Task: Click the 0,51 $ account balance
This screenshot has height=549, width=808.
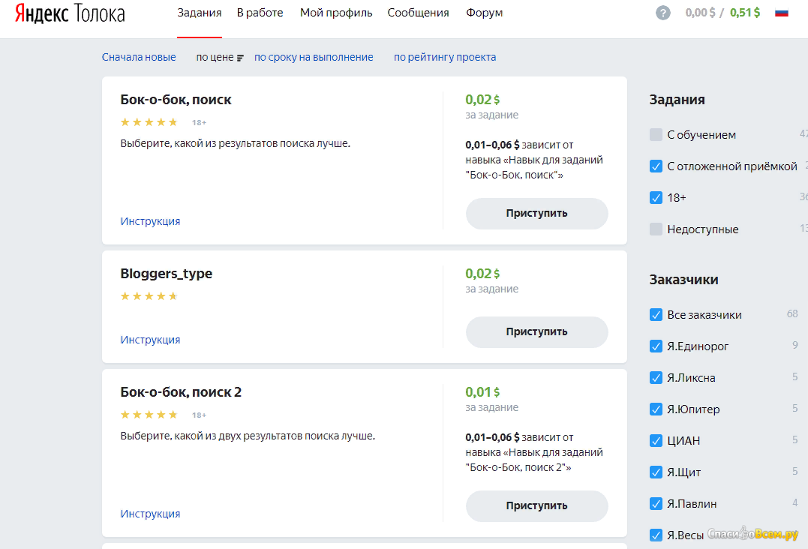Action: [745, 13]
